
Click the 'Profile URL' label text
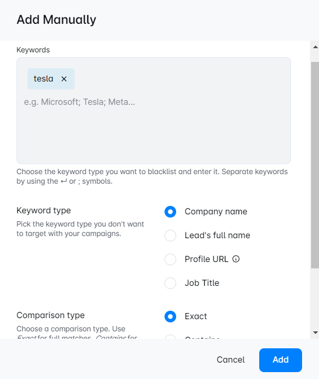pos(206,259)
